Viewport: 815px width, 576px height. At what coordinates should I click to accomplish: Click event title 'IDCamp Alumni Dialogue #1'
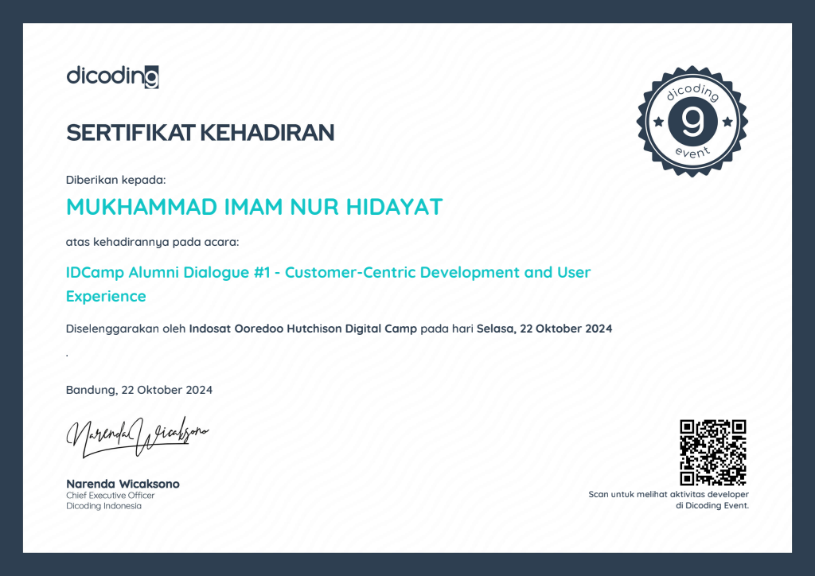coord(168,272)
